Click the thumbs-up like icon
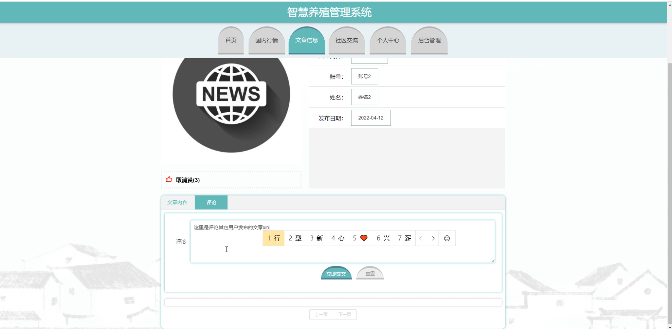This screenshot has height=329, width=672. pos(169,179)
